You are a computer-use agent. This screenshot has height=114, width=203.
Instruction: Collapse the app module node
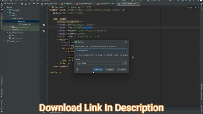(x=5, y=7)
